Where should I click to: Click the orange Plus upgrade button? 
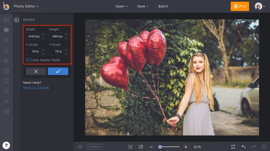(x=239, y=6)
